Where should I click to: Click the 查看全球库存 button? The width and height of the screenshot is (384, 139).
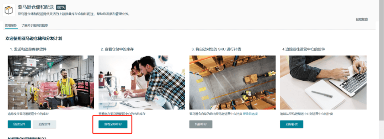pos(113,124)
